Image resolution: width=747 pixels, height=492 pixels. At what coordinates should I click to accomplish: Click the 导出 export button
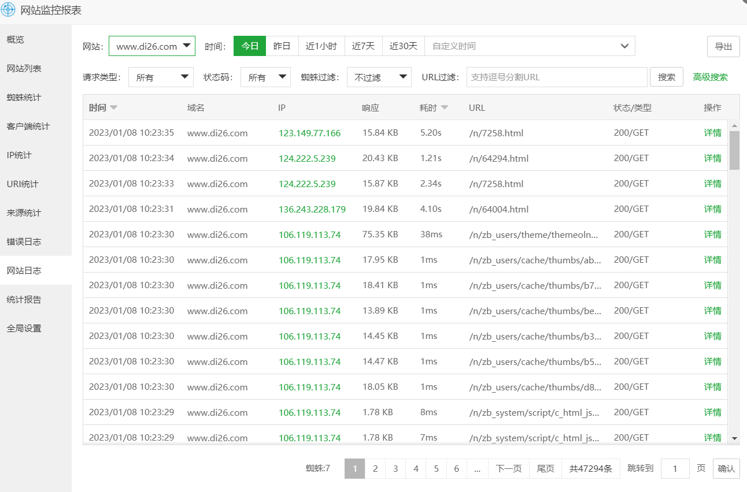(x=723, y=47)
